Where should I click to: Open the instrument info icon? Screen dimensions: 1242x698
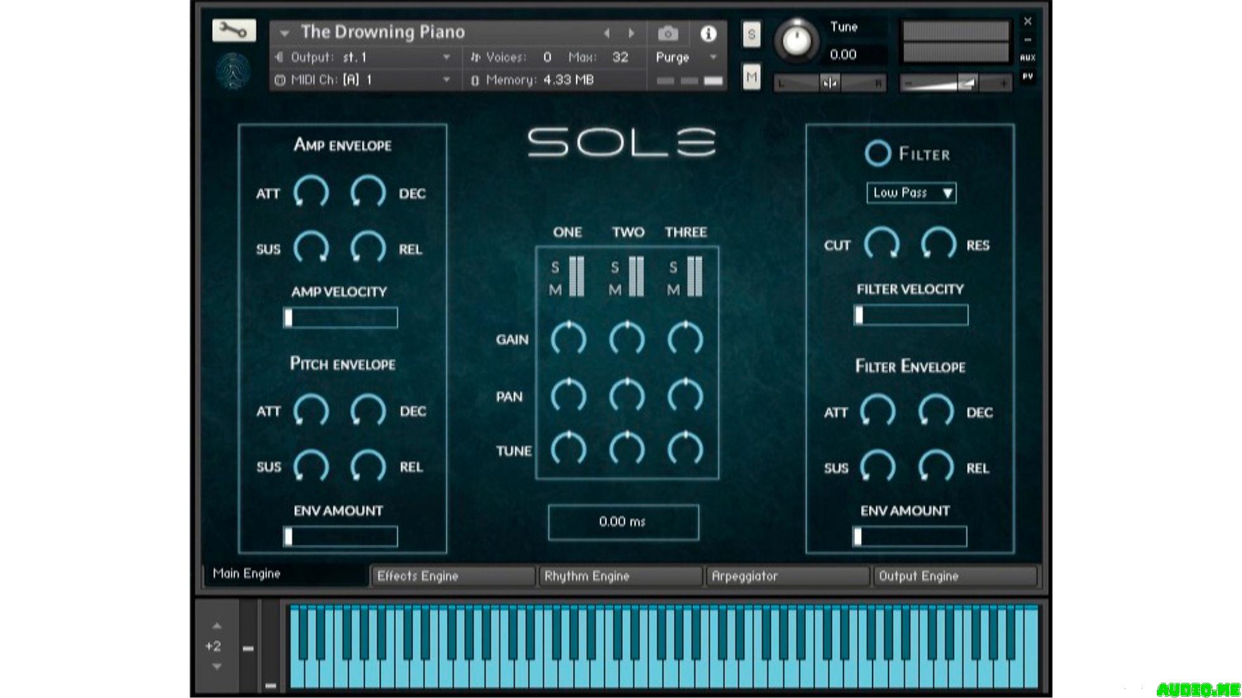708,33
